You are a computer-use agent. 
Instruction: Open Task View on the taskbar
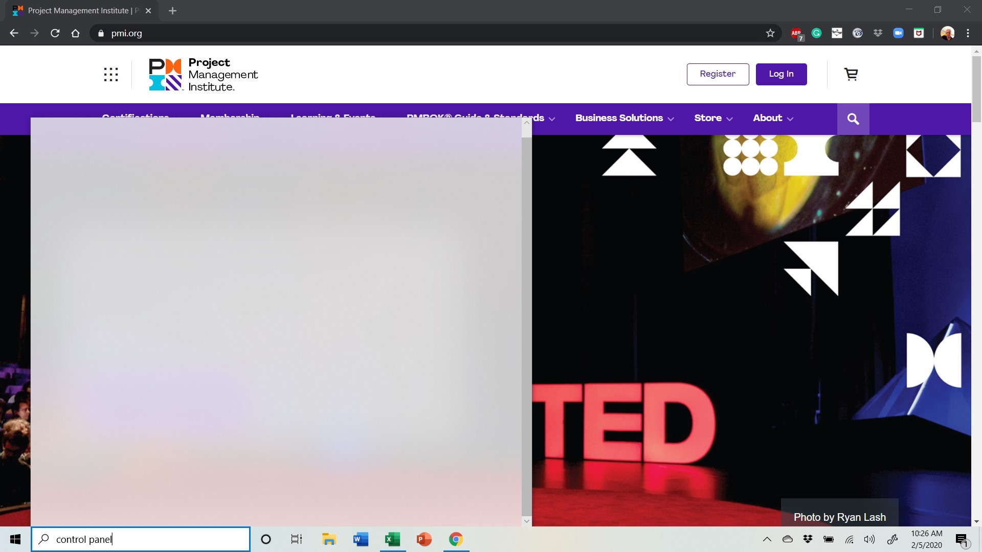click(x=297, y=539)
